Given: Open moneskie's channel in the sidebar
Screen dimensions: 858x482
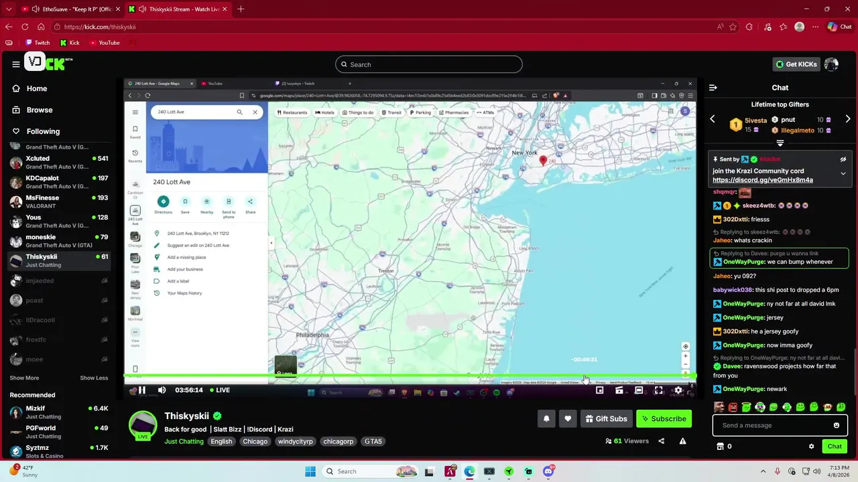Looking at the screenshot, I should pyautogui.click(x=59, y=241).
